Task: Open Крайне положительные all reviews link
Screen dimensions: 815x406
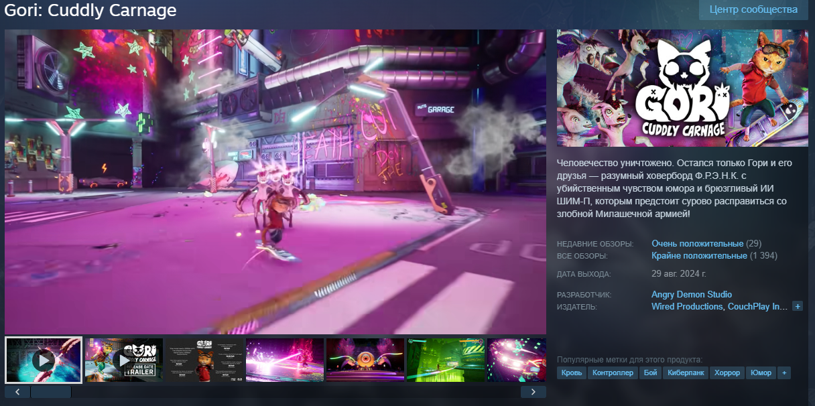Action: click(x=699, y=255)
